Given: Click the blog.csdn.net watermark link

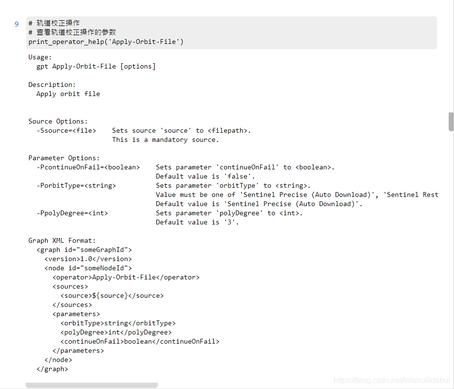Looking at the screenshot, I should tap(392, 380).
